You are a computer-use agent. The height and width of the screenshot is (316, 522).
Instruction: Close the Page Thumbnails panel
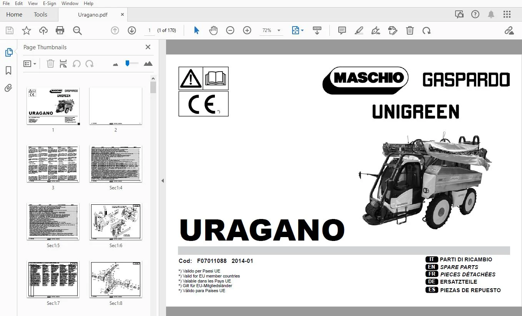(148, 47)
